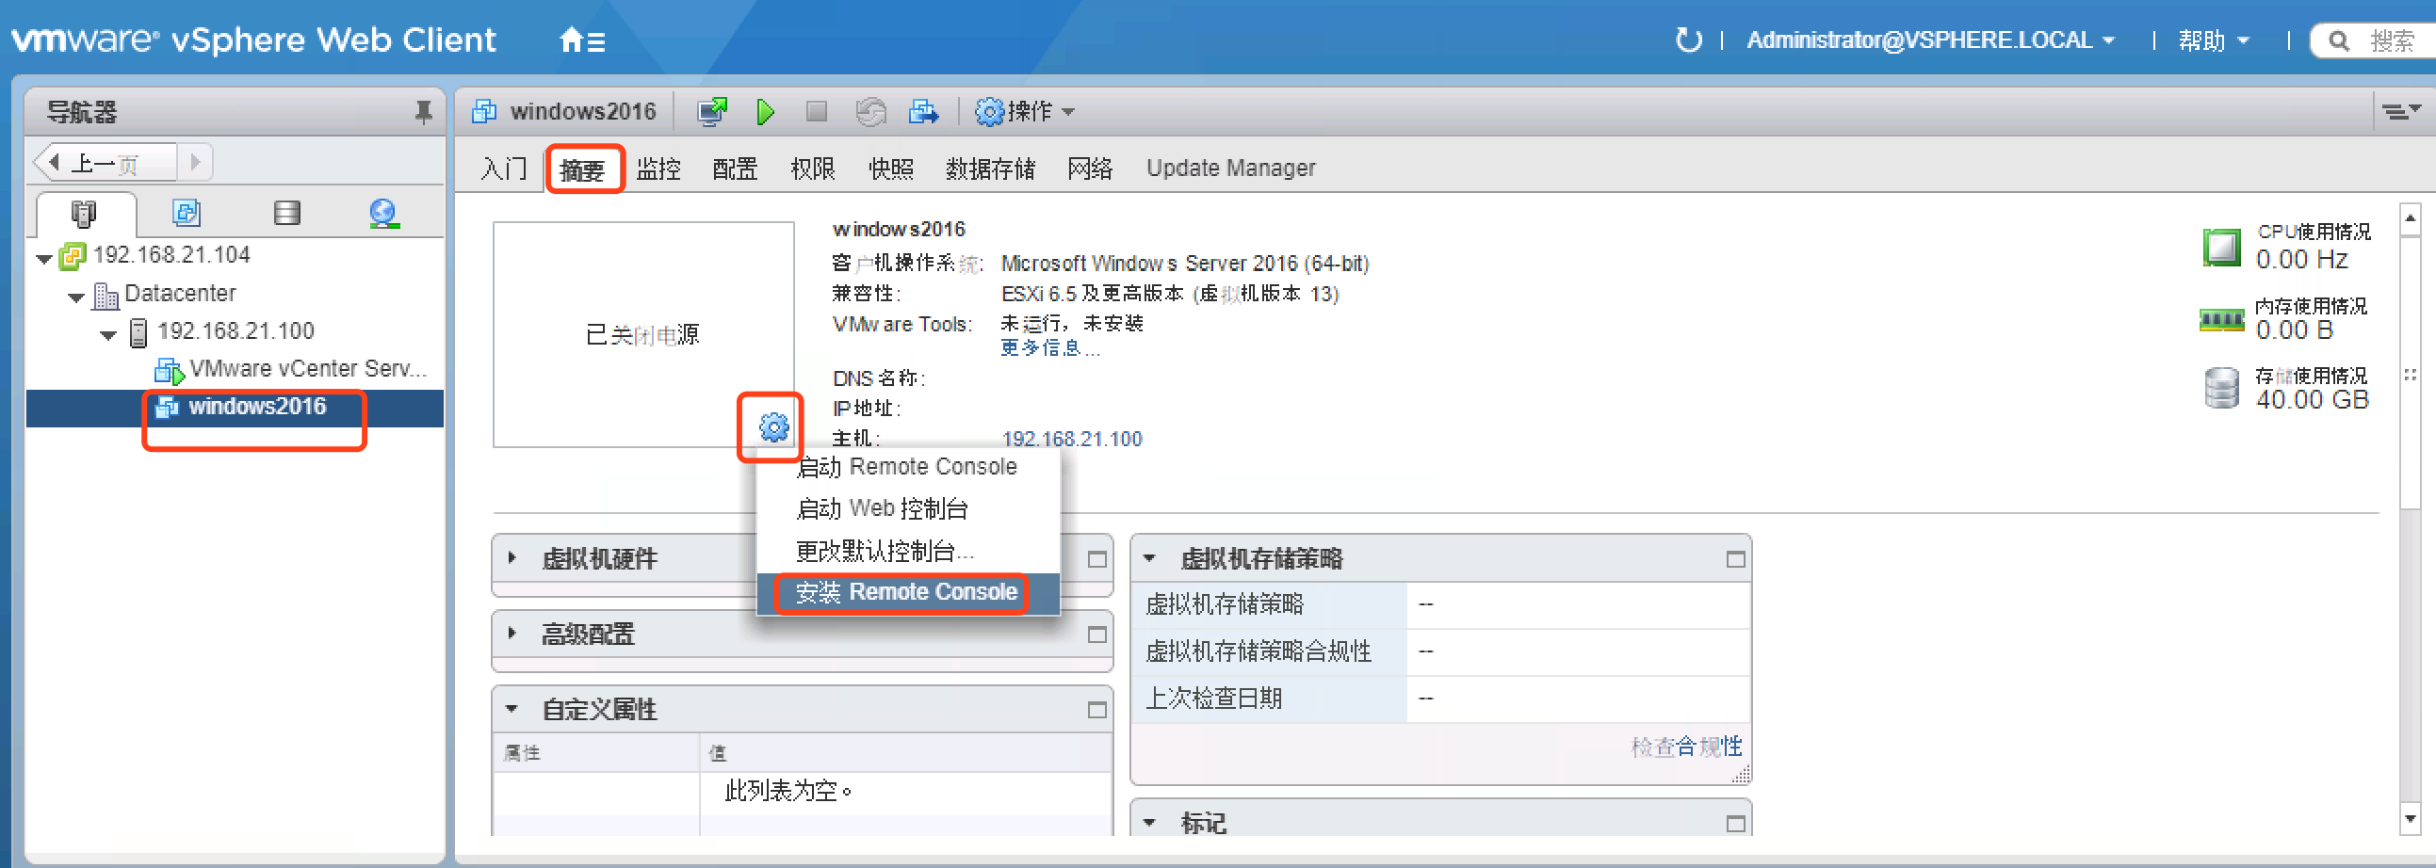This screenshot has width=2436, height=868.
Task: Open the panel options icon at top right
Action: (x=2400, y=112)
